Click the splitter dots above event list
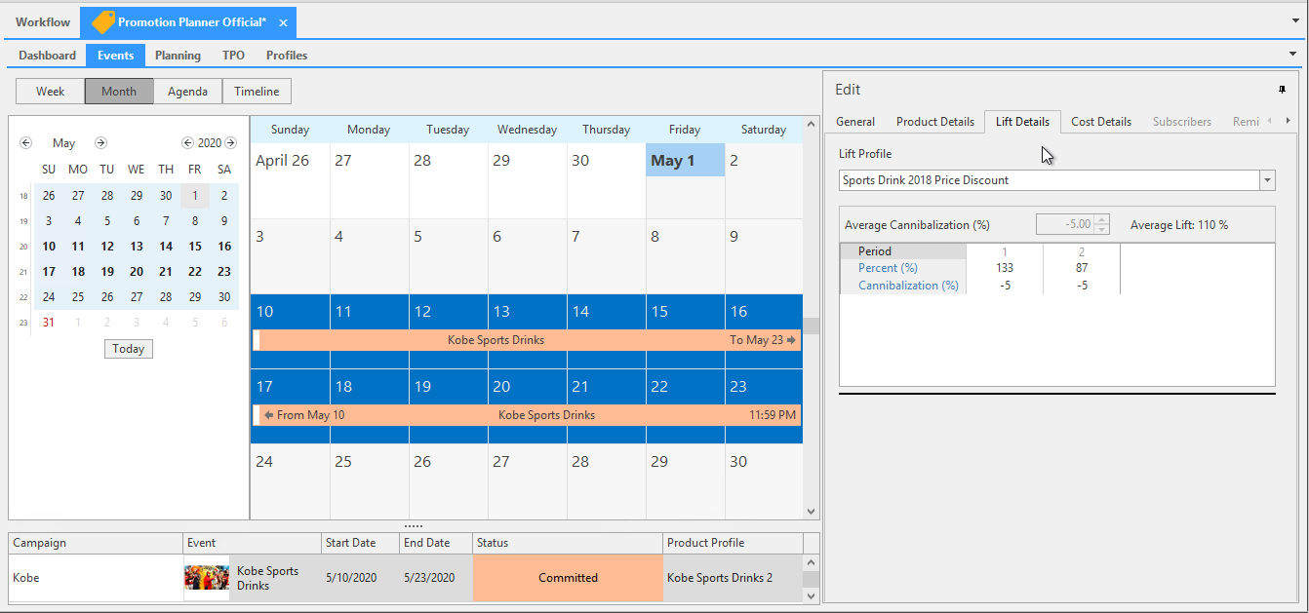The height and width of the screenshot is (613, 1309). pos(414,526)
